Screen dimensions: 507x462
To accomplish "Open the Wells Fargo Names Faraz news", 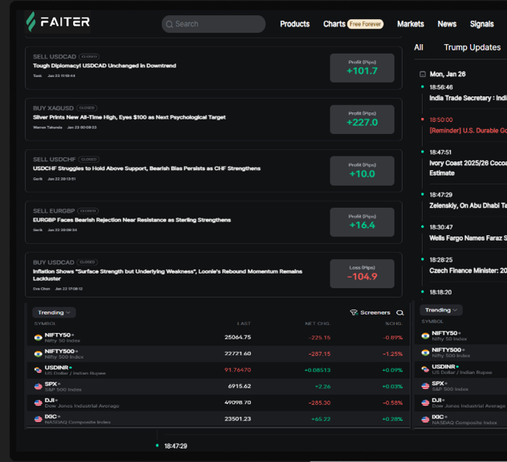I will (468, 238).
